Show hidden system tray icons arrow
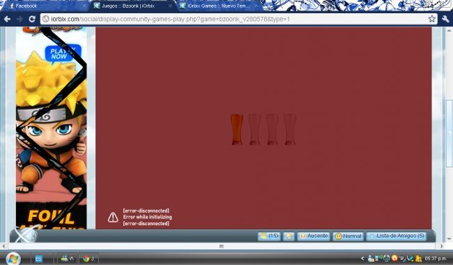Screen dimensions: 453x265 click(x=362, y=258)
